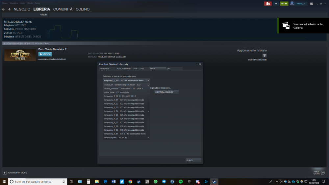
Task: Open Epic Games Launcher on taskbar
Action: [189, 182]
